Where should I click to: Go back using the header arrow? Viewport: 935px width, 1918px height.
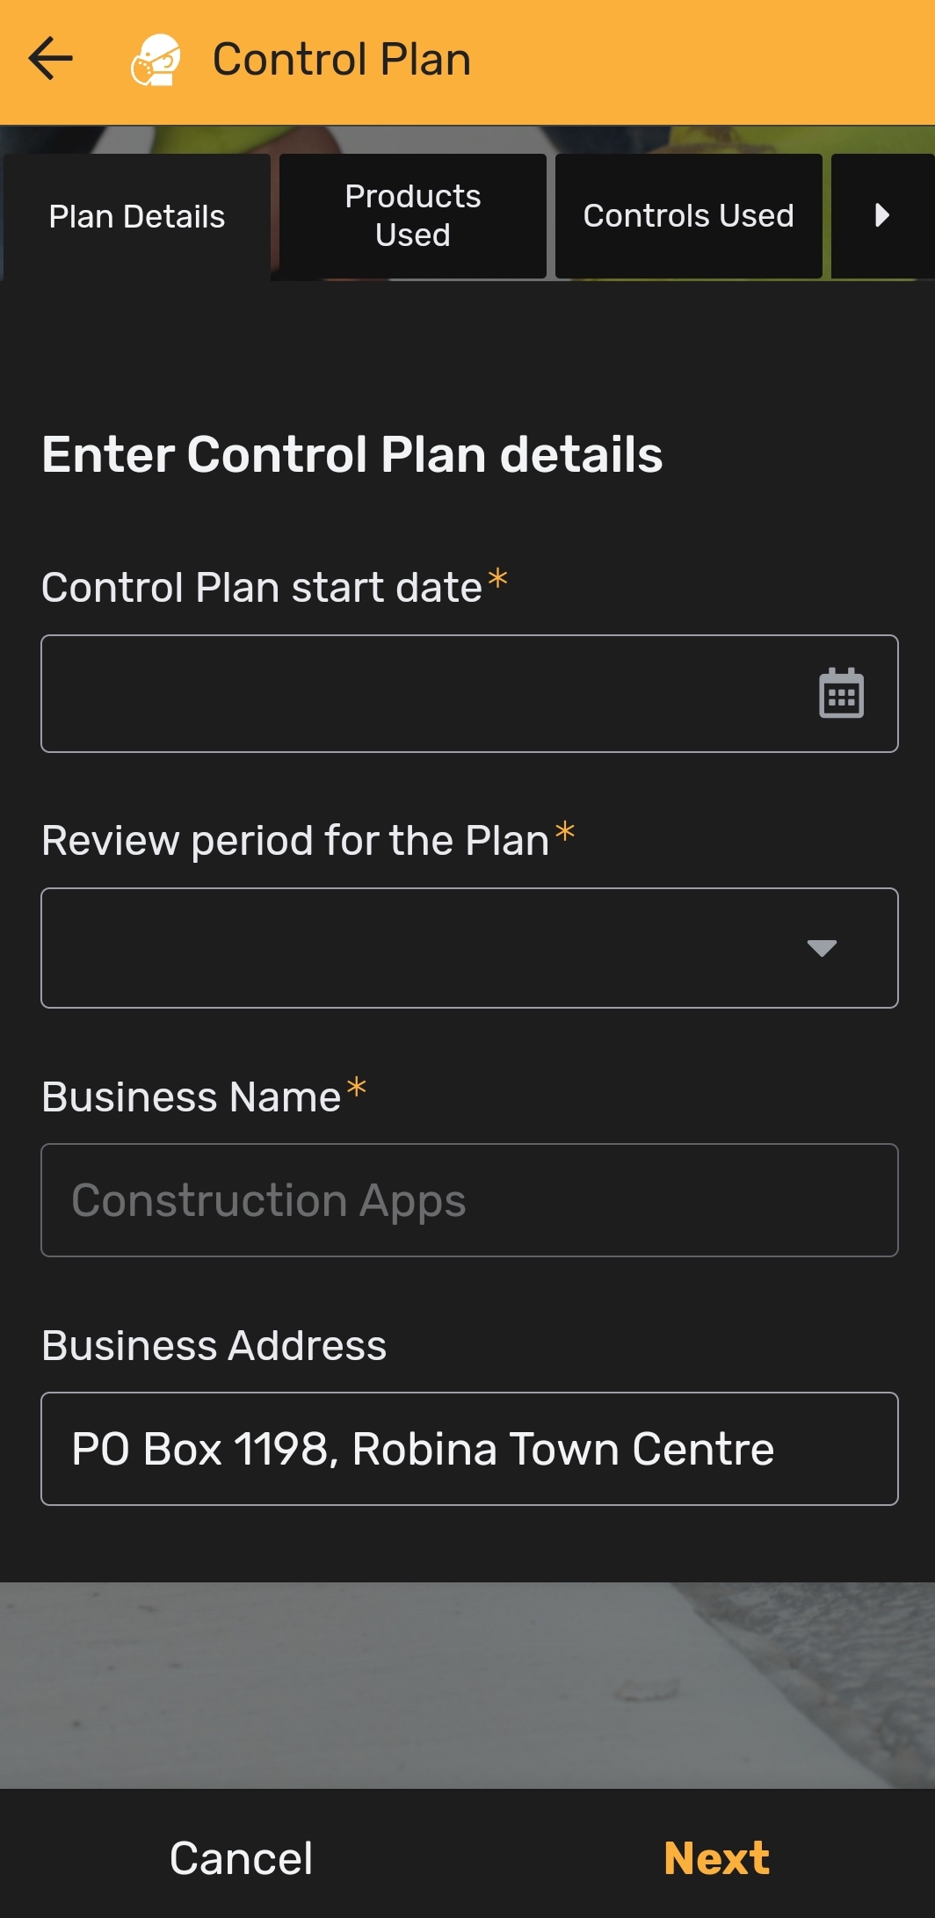pyautogui.click(x=50, y=60)
